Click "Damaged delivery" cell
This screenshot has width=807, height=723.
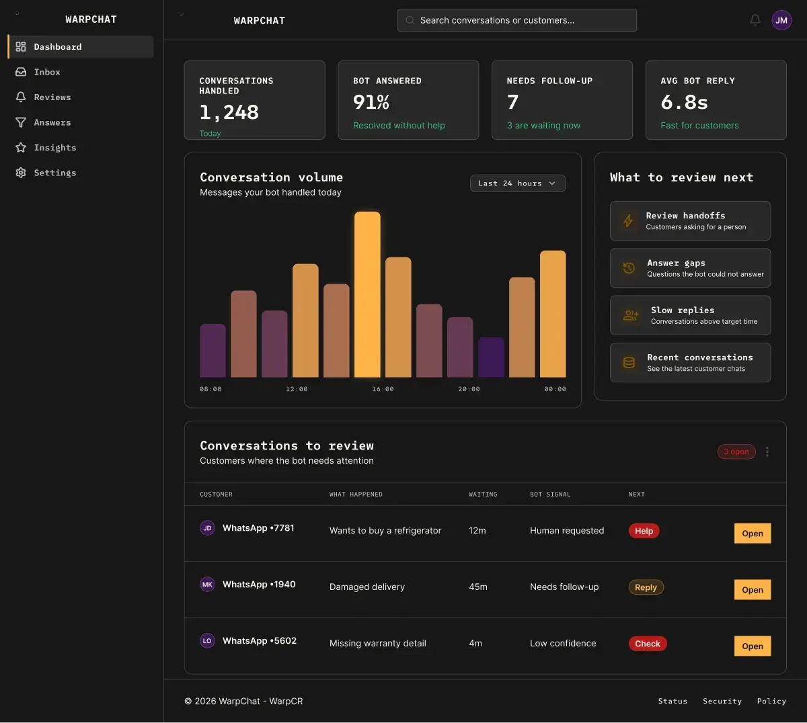tap(367, 587)
